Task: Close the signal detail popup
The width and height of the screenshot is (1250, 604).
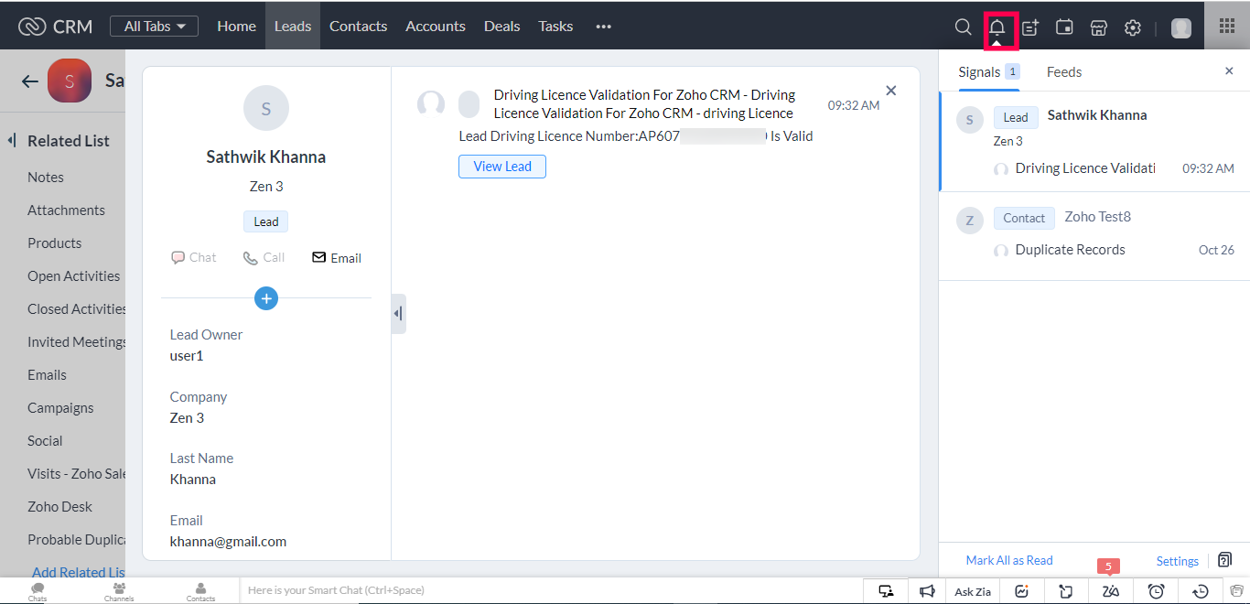Action: point(891,91)
